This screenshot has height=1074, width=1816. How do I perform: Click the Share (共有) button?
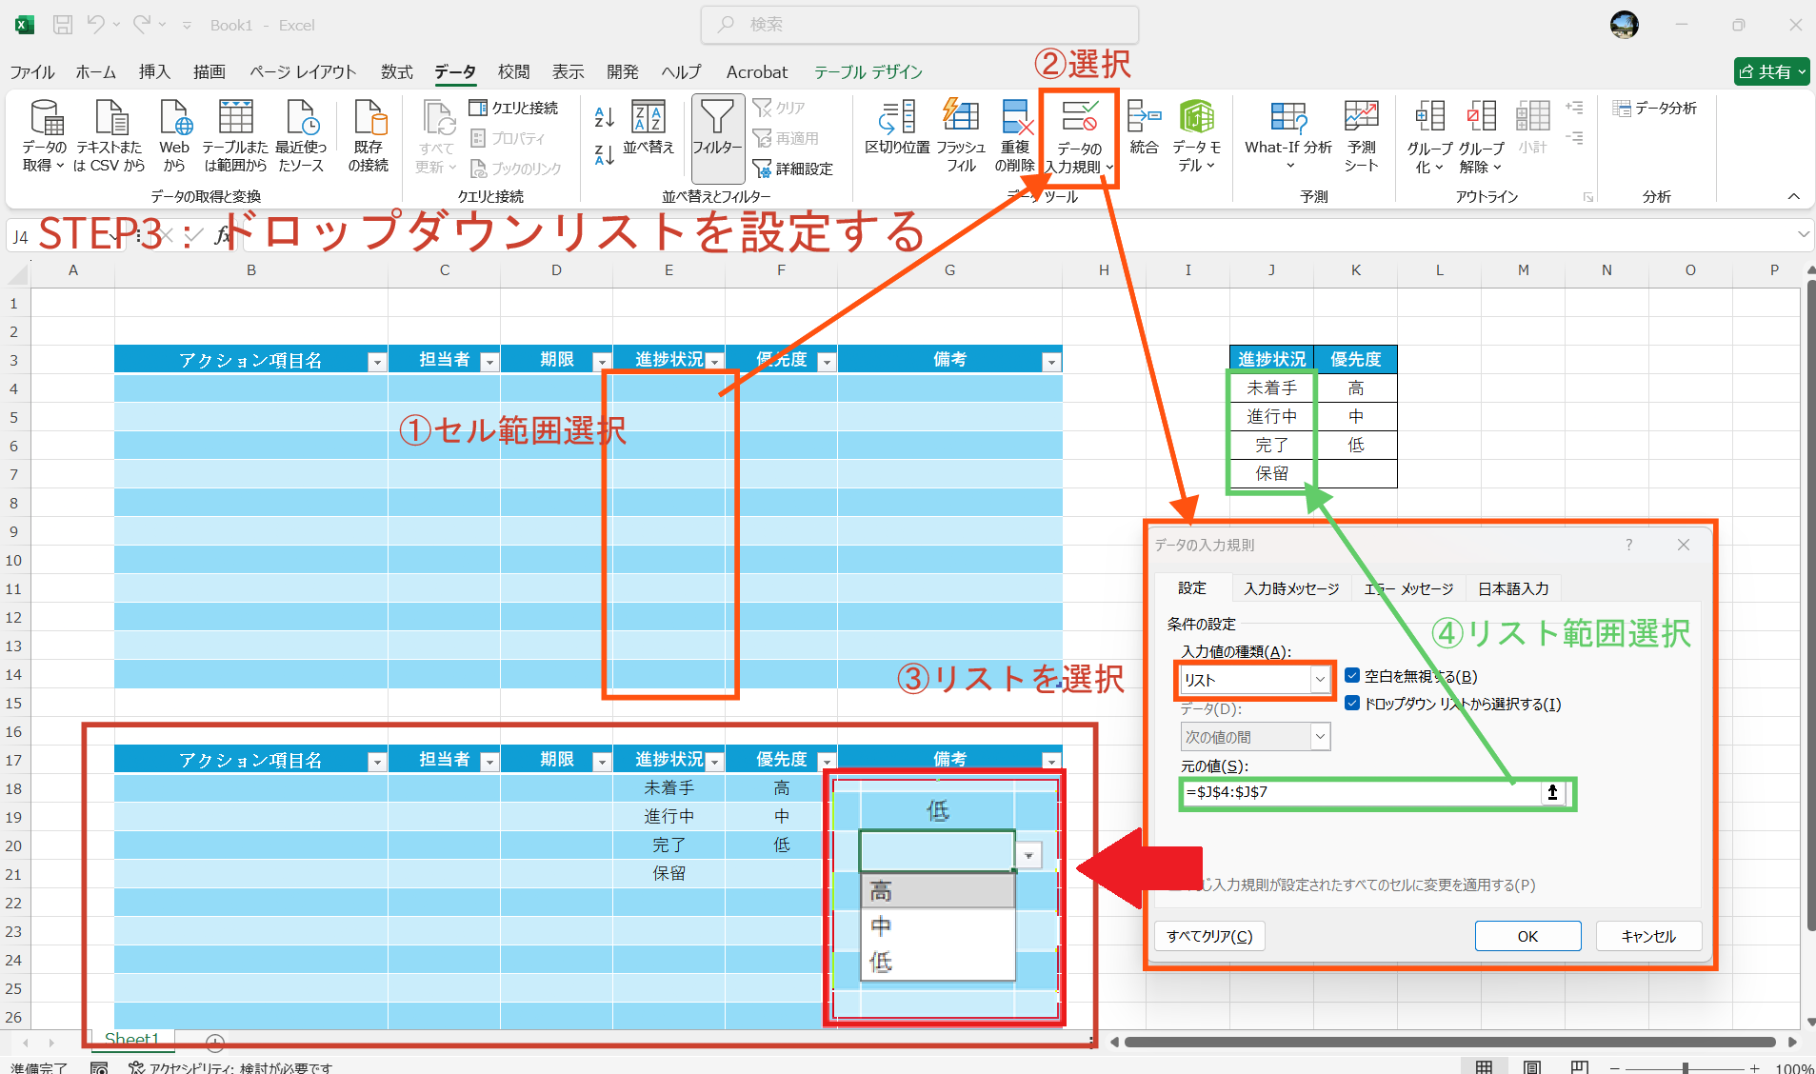tap(1771, 71)
